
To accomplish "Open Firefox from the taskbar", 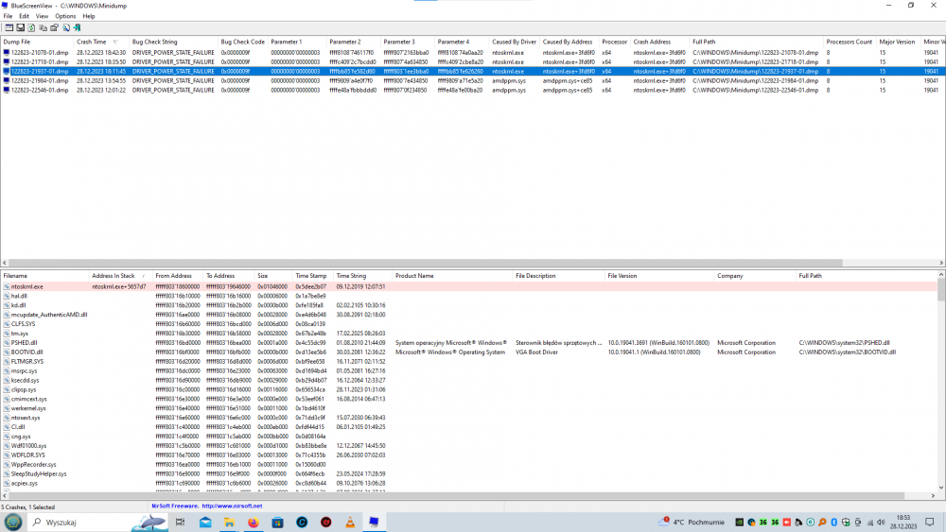I will coord(254,522).
